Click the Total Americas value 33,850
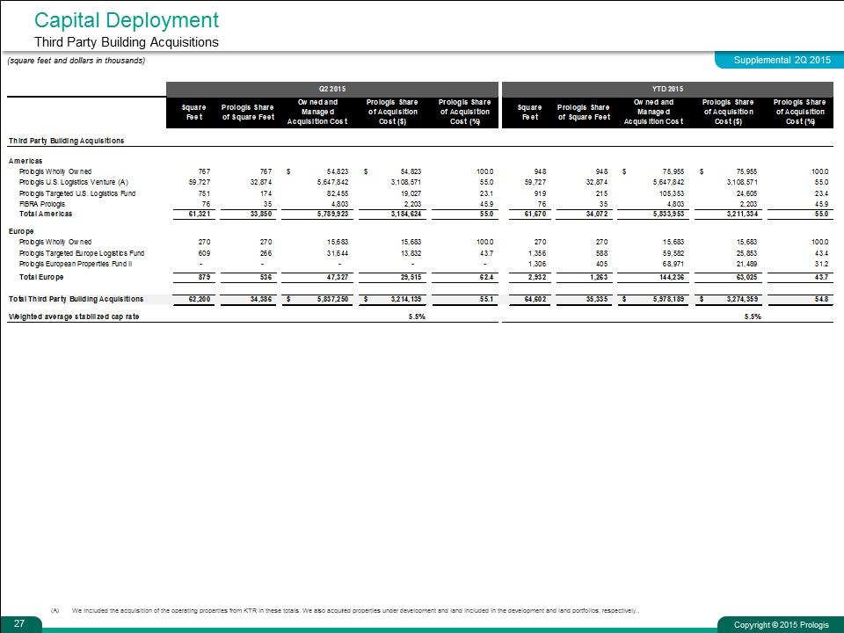 point(261,214)
